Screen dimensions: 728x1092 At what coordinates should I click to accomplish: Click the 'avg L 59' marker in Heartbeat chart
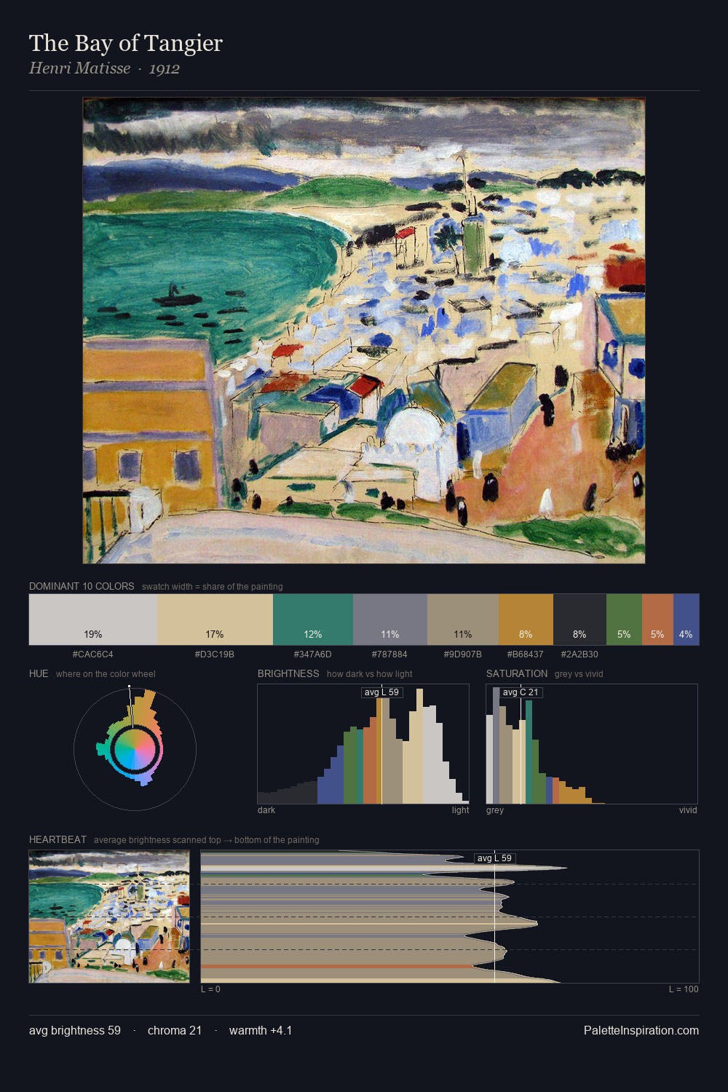click(x=495, y=858)
